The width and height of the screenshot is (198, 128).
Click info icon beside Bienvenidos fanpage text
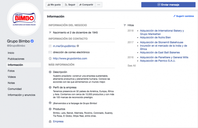click(x=50, y=103)
